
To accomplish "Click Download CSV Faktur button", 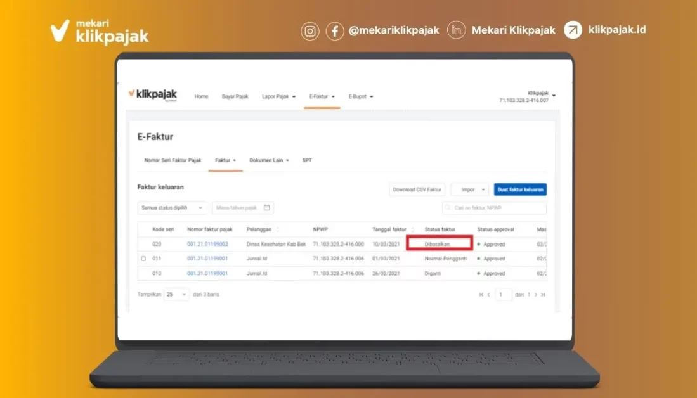I will pos(417,189).
